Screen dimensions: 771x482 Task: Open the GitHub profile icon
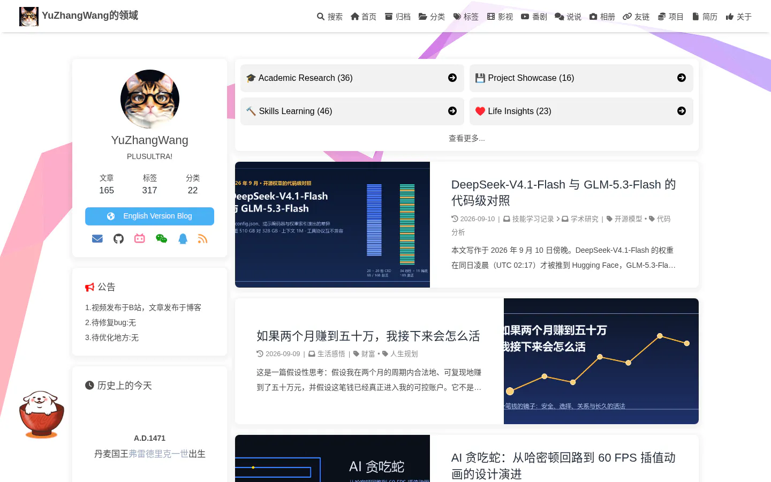tap(119, 239)
